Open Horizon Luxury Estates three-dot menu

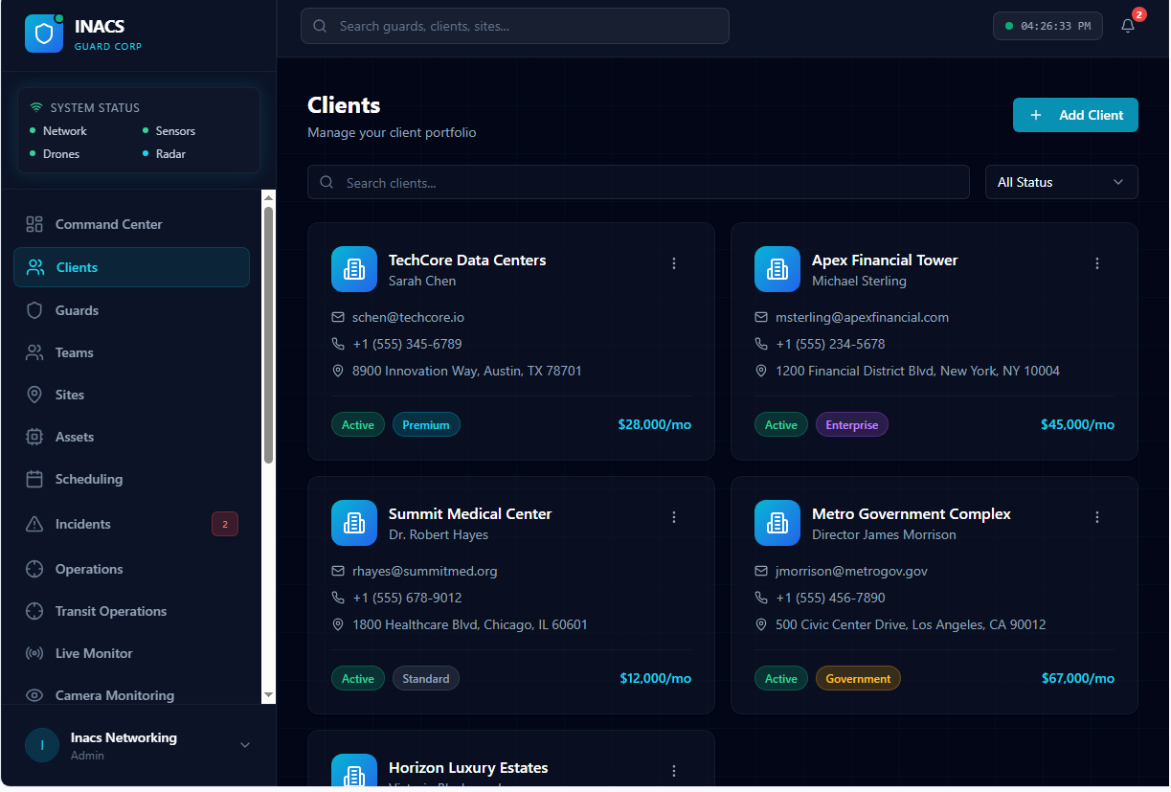(x=674, y=771)
